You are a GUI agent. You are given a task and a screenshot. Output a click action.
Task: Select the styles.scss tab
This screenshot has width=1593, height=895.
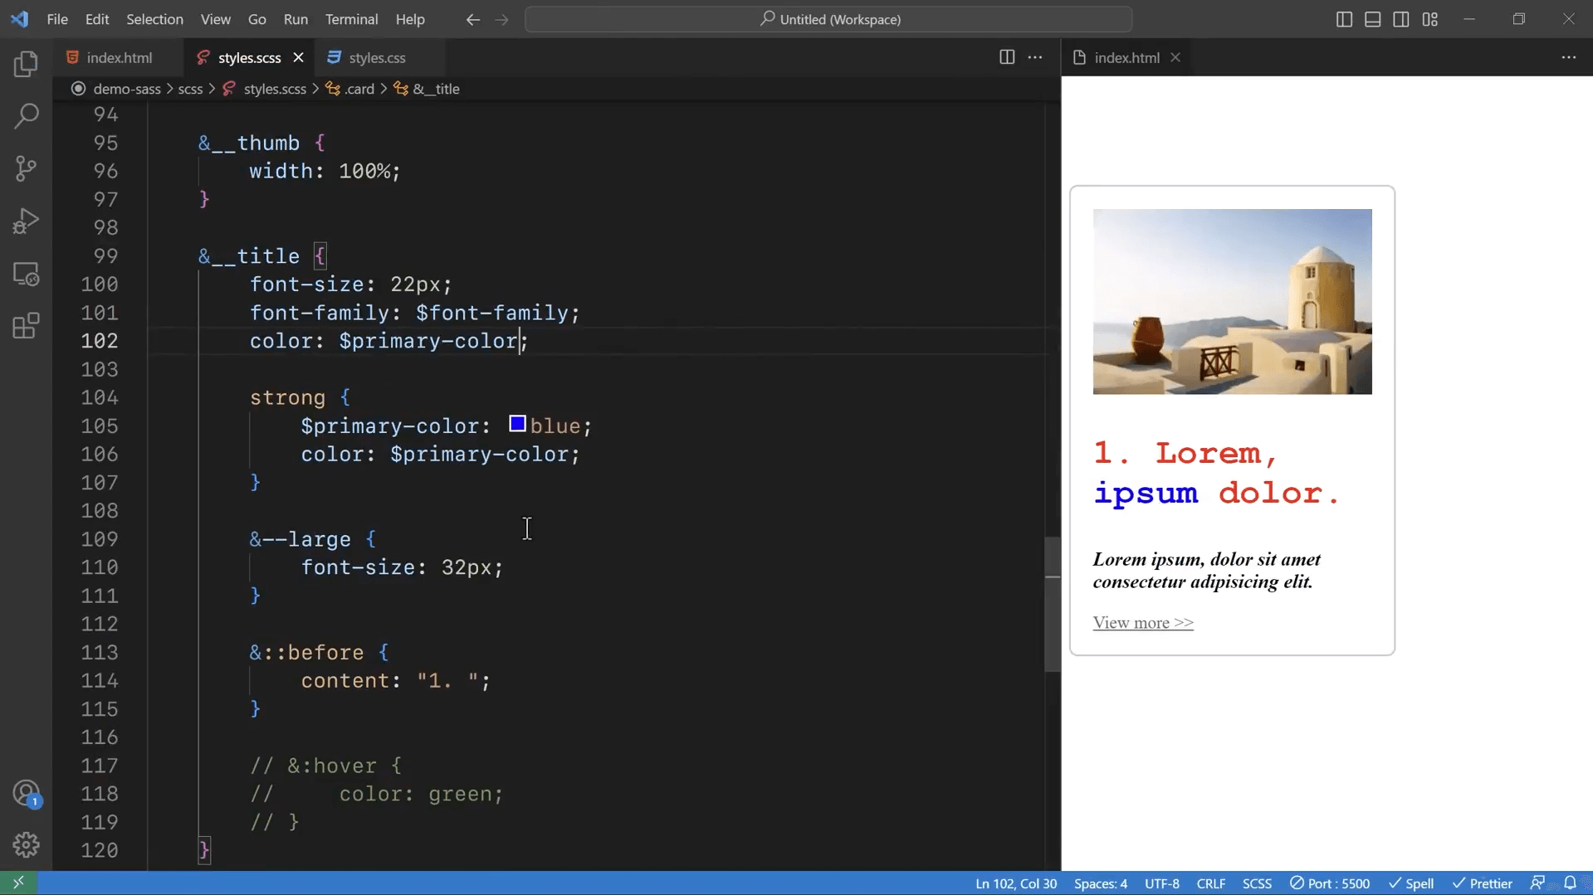(x=249, y=57)
